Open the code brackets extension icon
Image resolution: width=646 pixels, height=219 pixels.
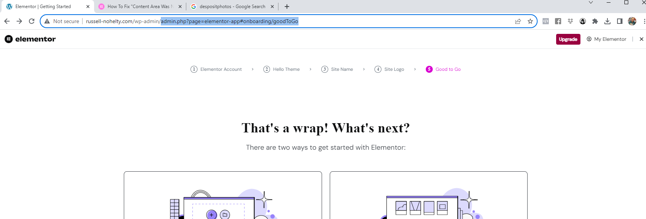pyautogui.click(x=546, y=21)
